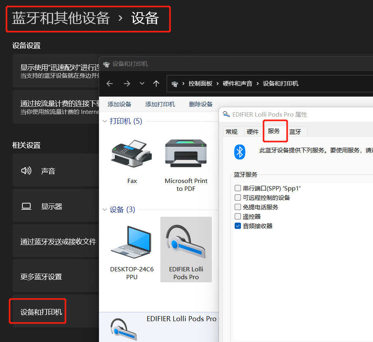Click the 设备和打印机 window title icon
The image size is (373, 342).
[107, 64]
